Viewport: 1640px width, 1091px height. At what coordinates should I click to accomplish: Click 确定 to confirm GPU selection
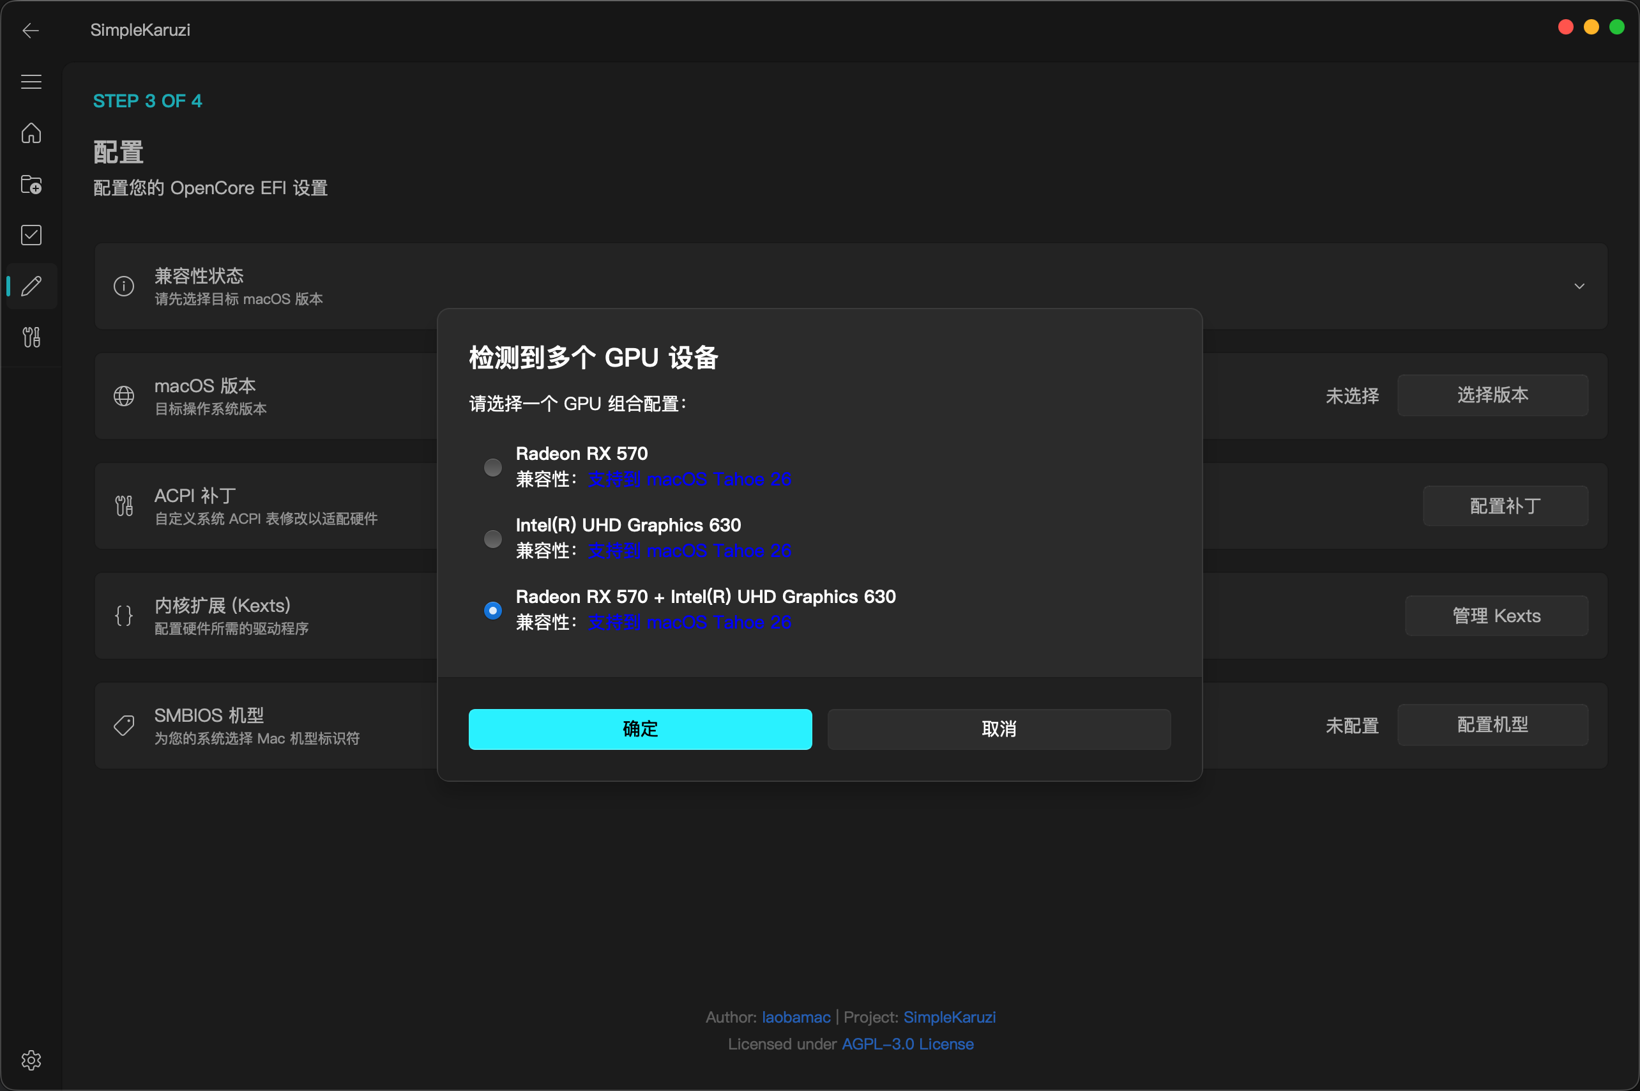point(640,728)
